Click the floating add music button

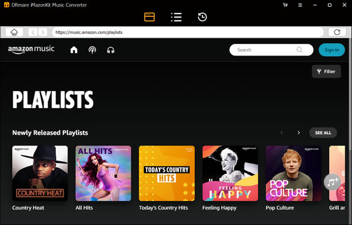pos(332,182)
